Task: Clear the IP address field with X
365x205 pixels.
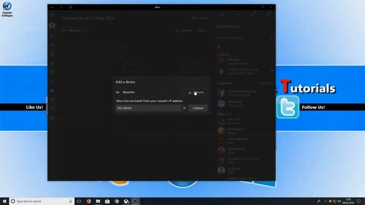Action: tap(184, 108)
